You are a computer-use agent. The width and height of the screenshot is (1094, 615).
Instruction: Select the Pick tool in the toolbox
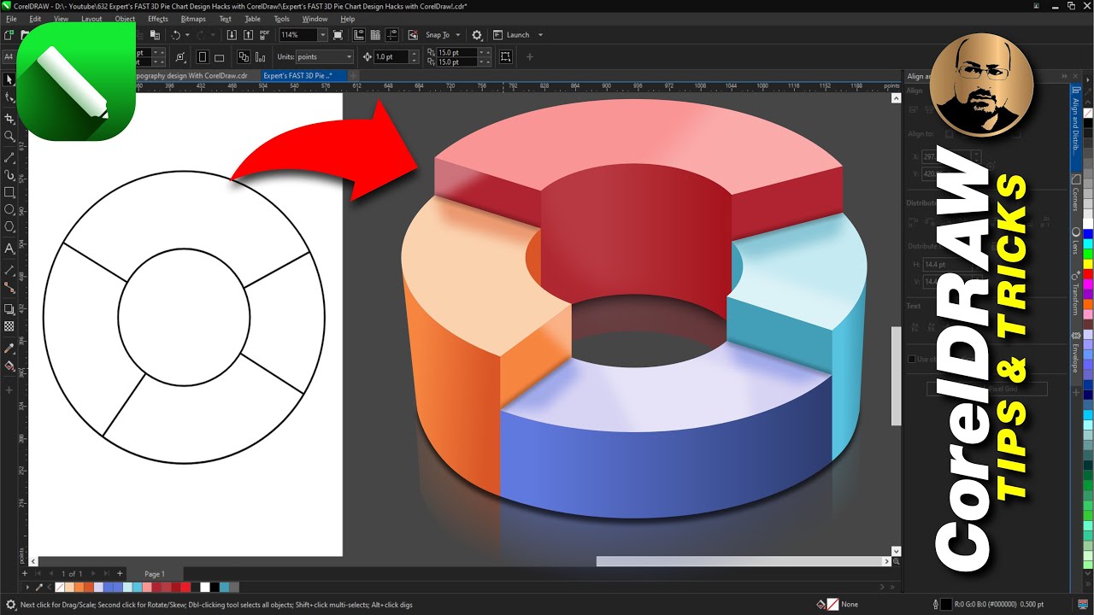(9, 79)
